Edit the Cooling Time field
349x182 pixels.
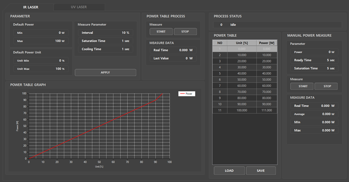106,49
